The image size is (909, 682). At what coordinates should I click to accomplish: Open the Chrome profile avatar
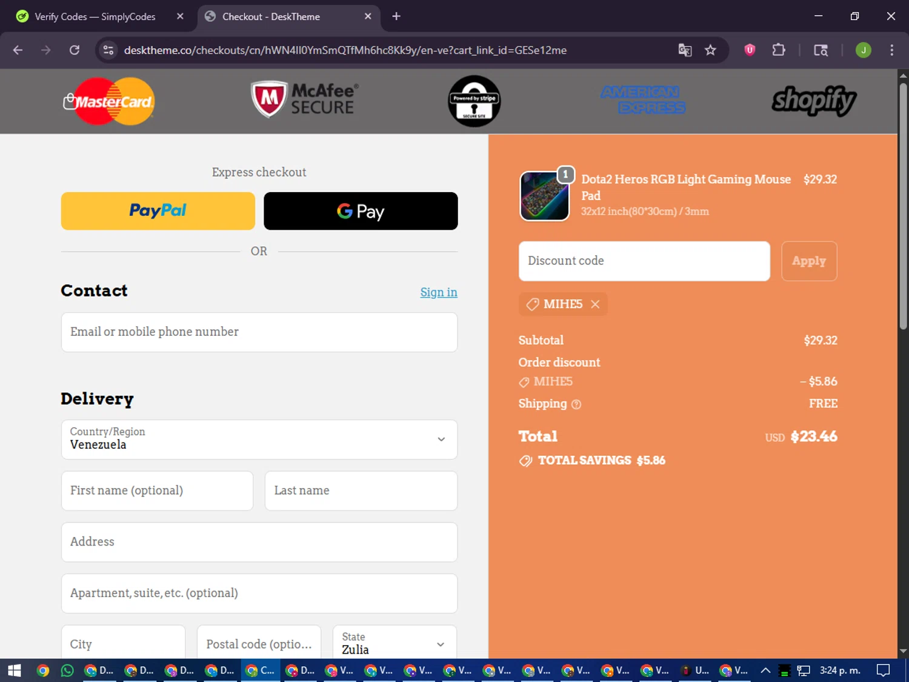863,50
